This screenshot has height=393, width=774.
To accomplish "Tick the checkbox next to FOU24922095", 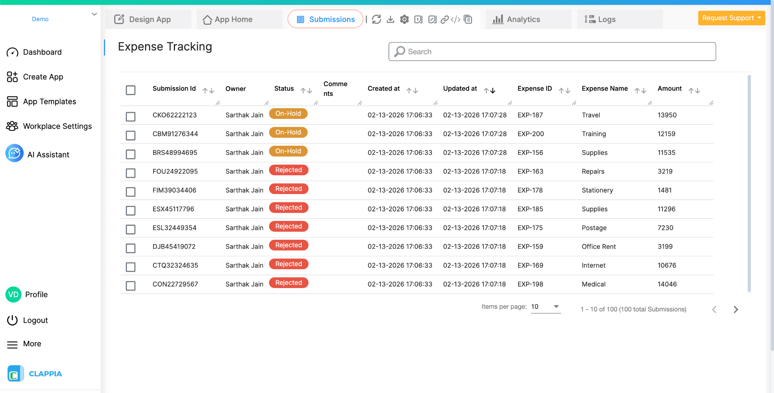I will tap(130, 173).
